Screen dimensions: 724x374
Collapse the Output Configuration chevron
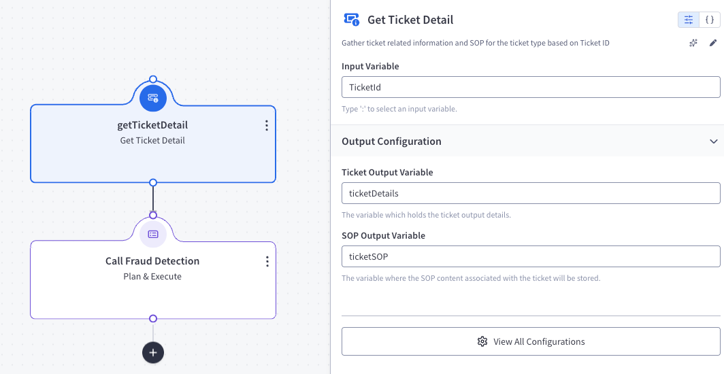click(713, 141)
